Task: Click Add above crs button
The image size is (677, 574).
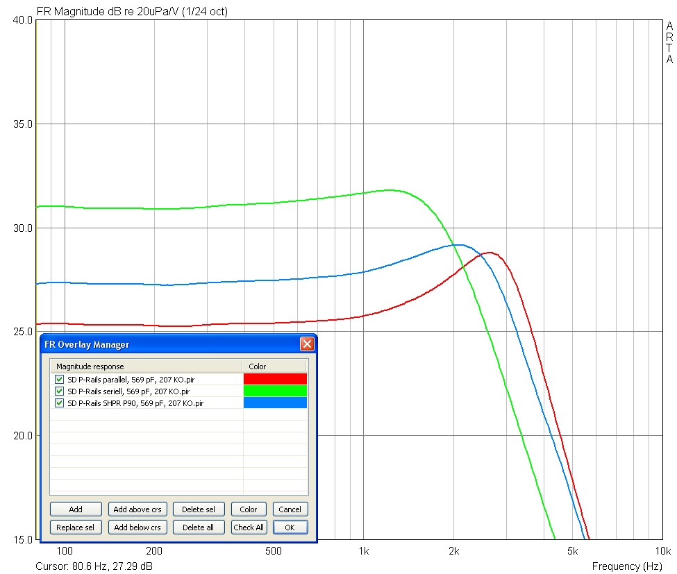Action: pos(137,509)
